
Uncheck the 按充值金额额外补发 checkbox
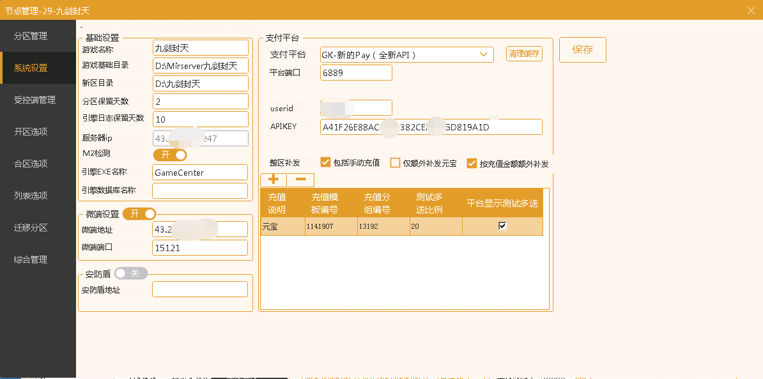pyautogui.click(x=472, y=164)
